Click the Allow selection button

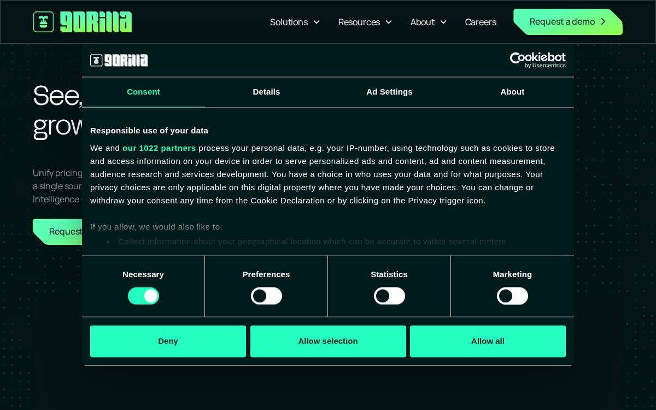point(328,341)
